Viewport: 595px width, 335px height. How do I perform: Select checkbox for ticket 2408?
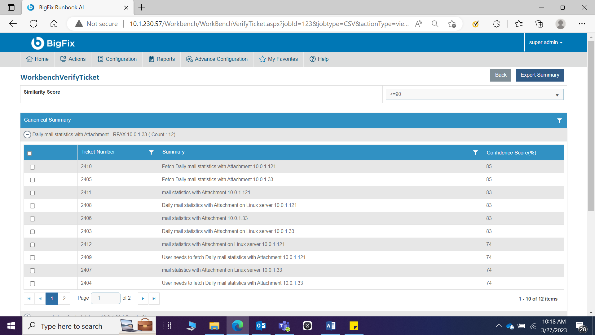click(33, 206)
